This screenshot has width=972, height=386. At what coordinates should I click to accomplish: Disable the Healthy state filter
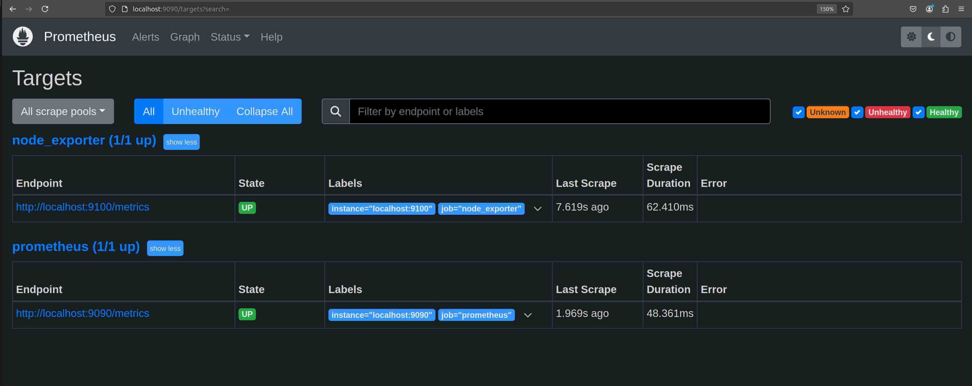pyautogui.click(x=918, y=112)
